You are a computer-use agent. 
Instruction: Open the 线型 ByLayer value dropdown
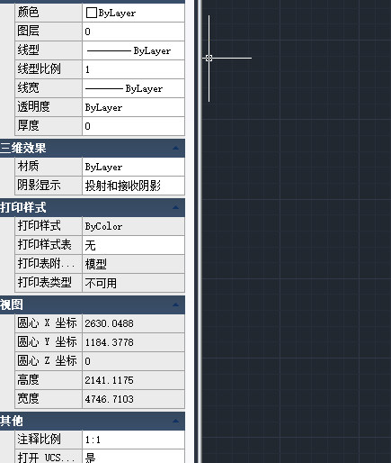pyautogui.click(x=133, y=50)
